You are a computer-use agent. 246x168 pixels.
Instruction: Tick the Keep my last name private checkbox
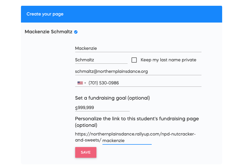click(x=134, y=60)
